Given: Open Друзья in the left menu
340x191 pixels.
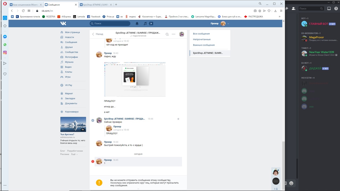Looking at the screenshot, I should coord(69,47).
